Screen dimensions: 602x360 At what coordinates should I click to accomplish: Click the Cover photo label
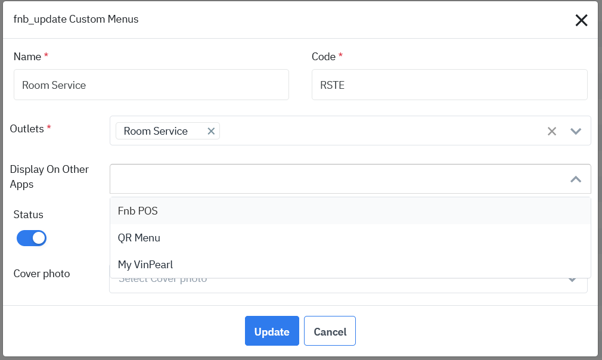[42, 274]
